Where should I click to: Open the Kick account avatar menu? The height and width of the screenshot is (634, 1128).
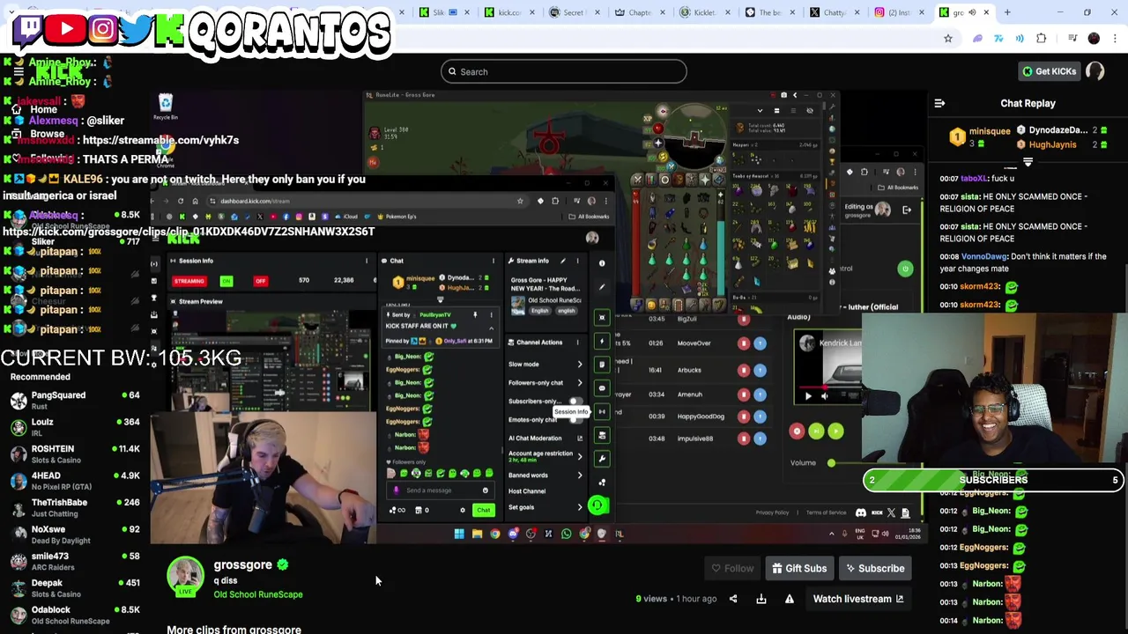pyautogui.click(x=1095, y=71)
